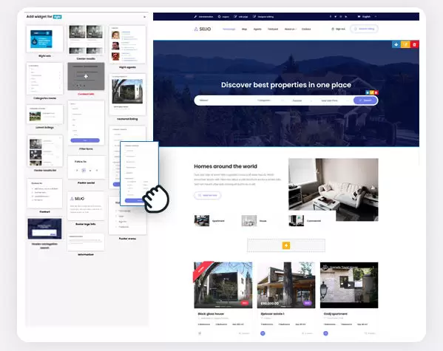Click the Twitter icon in top bar
This screenshot has width=443, height=351.
pos(335,17)
